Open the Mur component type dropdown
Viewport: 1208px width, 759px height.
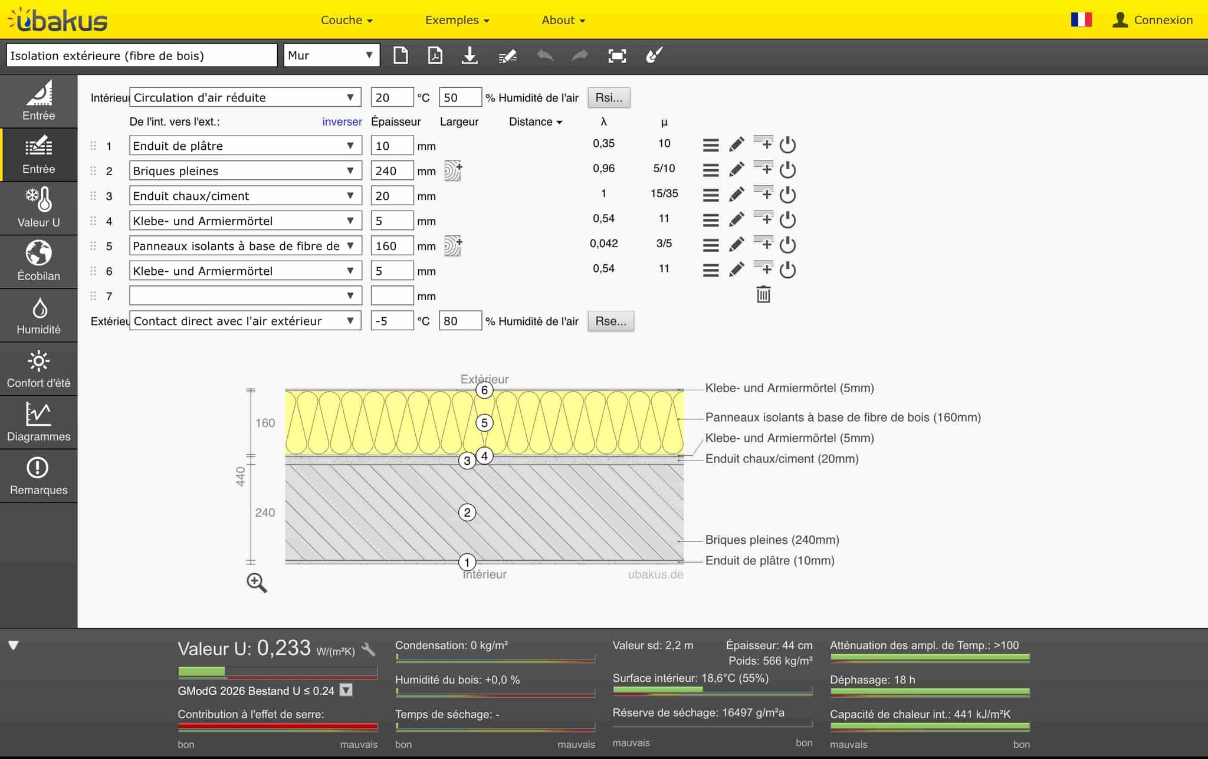pyautogui.click(x=331, y=55)
